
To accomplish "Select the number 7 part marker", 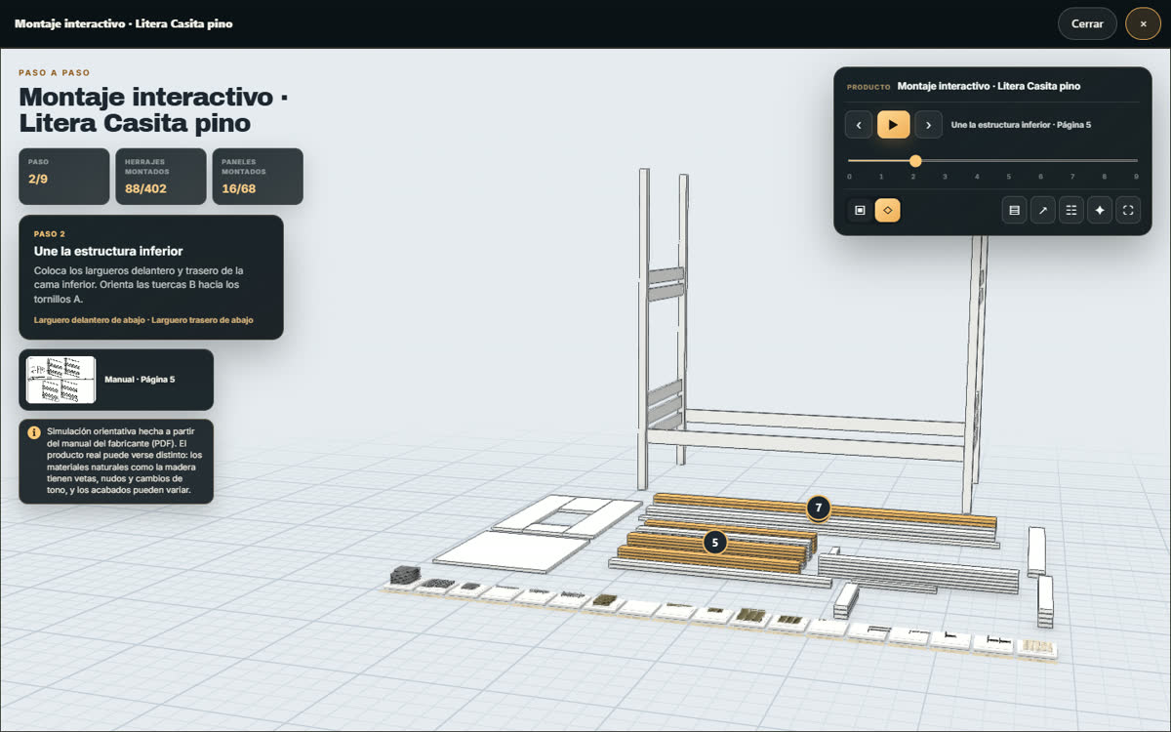I will click(x=818, y=508).
